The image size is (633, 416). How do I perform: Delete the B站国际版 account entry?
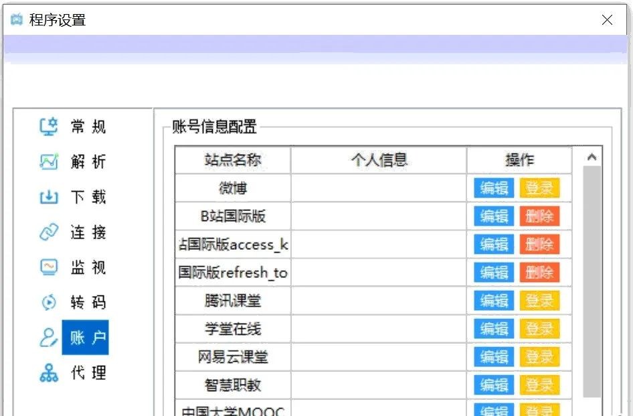(539, 216)
